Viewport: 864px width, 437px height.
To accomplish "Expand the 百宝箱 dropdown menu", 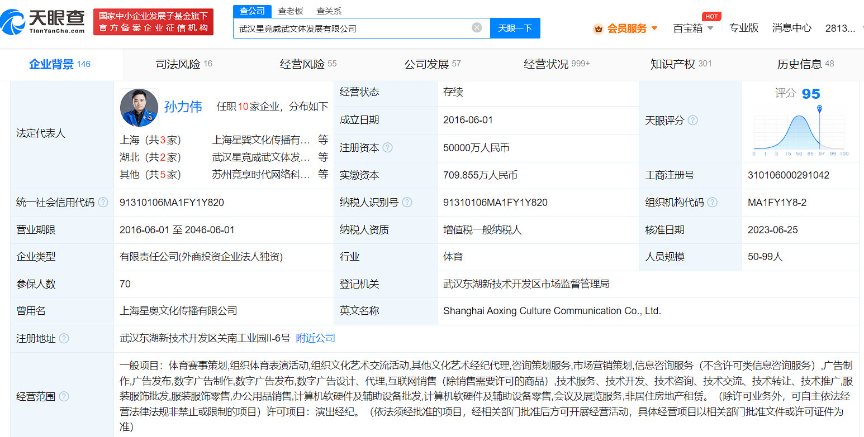I will 710,28.
